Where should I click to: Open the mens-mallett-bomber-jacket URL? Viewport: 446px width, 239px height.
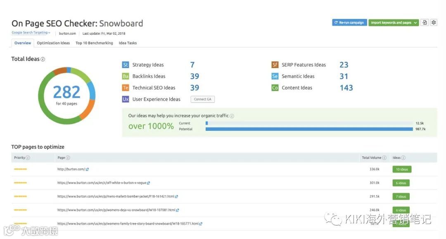[116, 196]
